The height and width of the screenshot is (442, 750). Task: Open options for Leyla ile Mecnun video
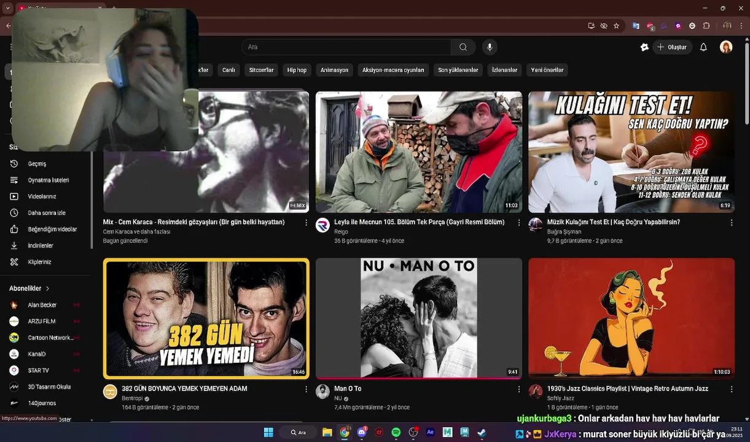click(x=518, y=223)
